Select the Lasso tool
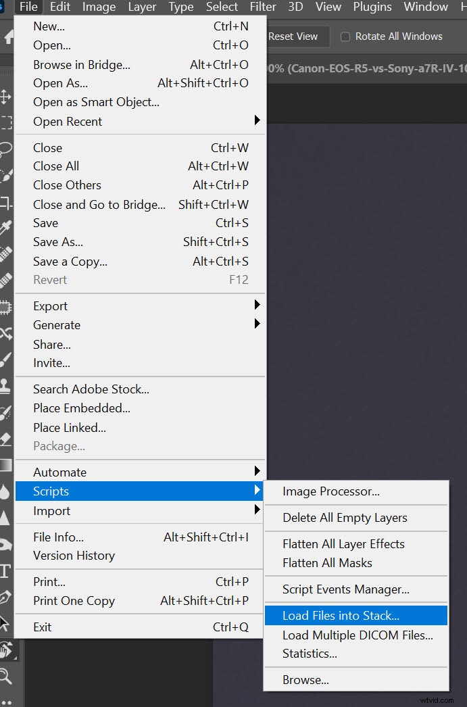This screenshot has width=467, height=707. 5,149
